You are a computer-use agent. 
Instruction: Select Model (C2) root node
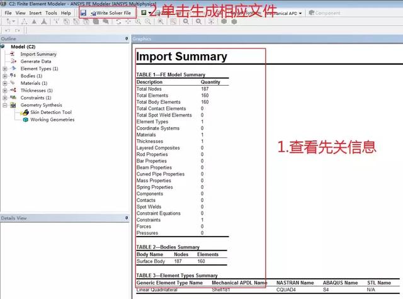(23, 47)
